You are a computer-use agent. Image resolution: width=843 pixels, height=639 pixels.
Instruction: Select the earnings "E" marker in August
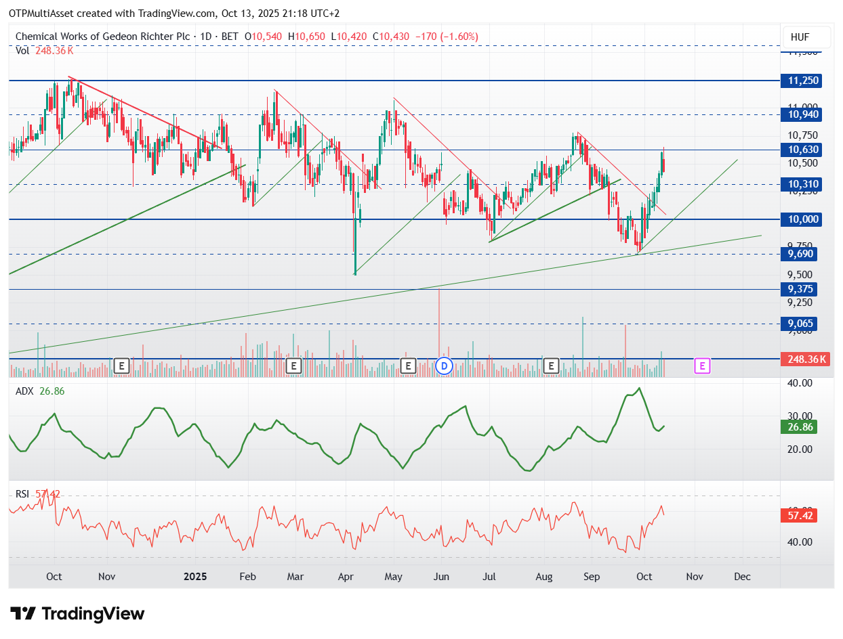click(x=551, y=366)
